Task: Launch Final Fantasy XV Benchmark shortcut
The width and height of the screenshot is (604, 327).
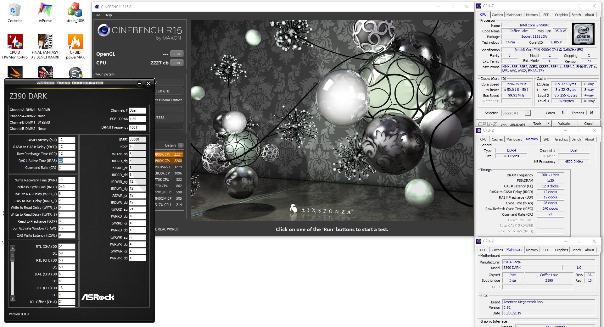Action: 45,47
